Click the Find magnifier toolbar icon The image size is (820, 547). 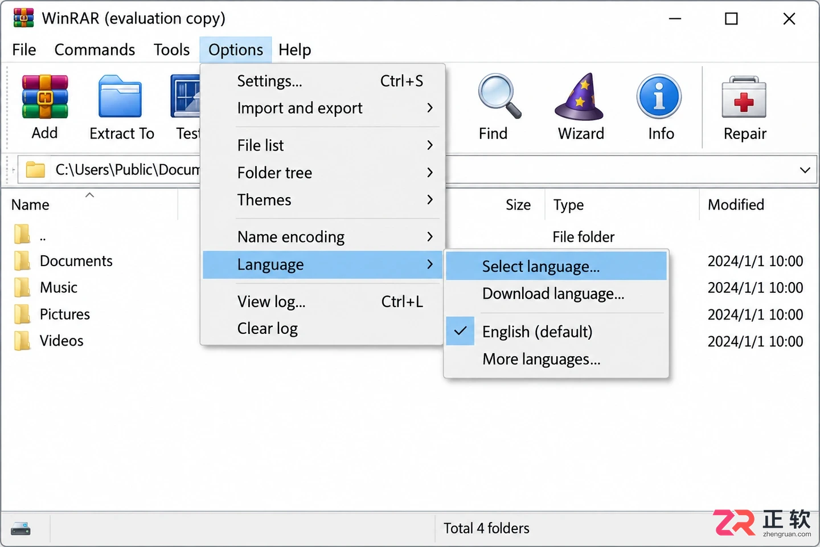click(499, 96)
